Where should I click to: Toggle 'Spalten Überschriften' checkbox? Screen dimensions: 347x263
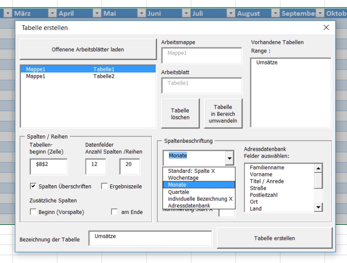(33, 186)
